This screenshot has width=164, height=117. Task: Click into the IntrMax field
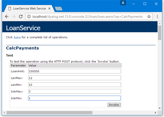tap(74, 91)
